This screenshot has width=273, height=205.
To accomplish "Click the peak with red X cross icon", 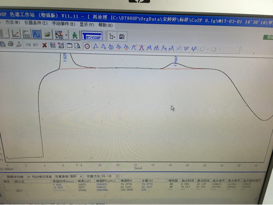I will point(141,48).
